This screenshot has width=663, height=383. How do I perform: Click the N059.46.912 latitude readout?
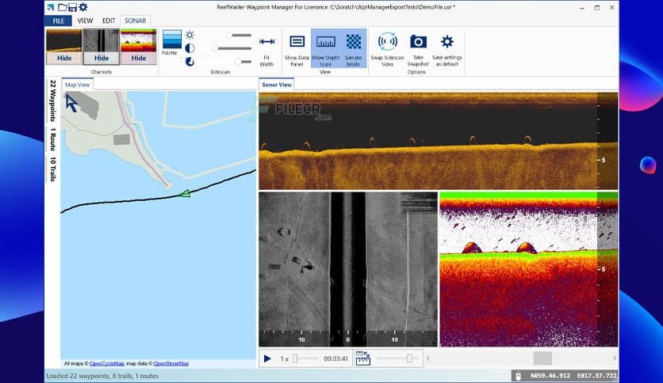pos(550,376)
